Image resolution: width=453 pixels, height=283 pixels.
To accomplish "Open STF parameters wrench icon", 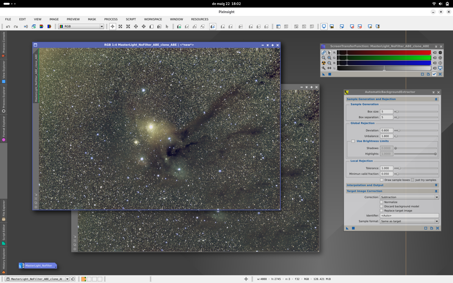I will click(324, 68).
